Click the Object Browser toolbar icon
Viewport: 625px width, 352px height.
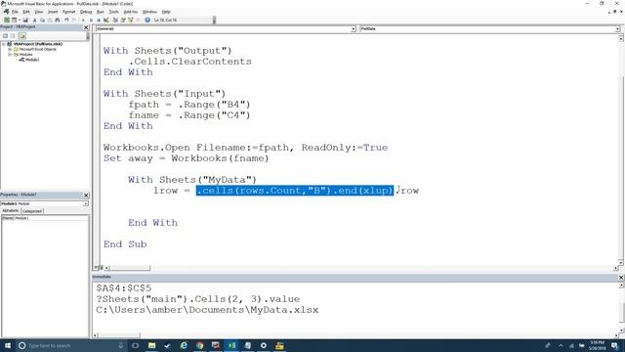[130, 20]
